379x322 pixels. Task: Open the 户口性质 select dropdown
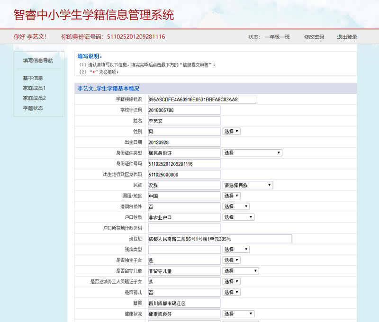[238, 217]
